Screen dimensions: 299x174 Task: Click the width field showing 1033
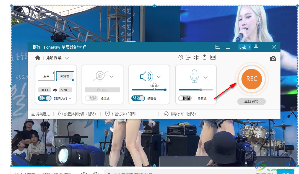[x=44, y=90]
